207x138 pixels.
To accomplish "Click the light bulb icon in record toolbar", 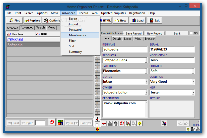I will pyautogui.click(x=140, y=123).
